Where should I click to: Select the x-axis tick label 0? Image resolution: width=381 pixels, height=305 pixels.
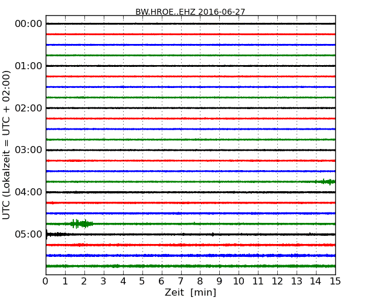[46, 282]
